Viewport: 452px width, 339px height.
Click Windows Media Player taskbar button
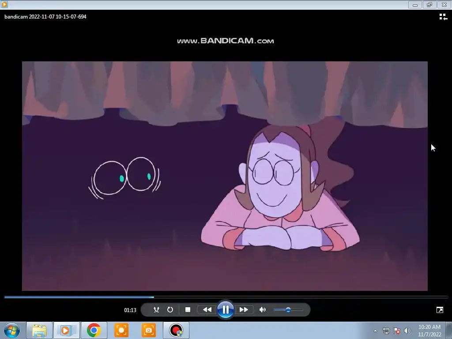[x=66, y=330]
